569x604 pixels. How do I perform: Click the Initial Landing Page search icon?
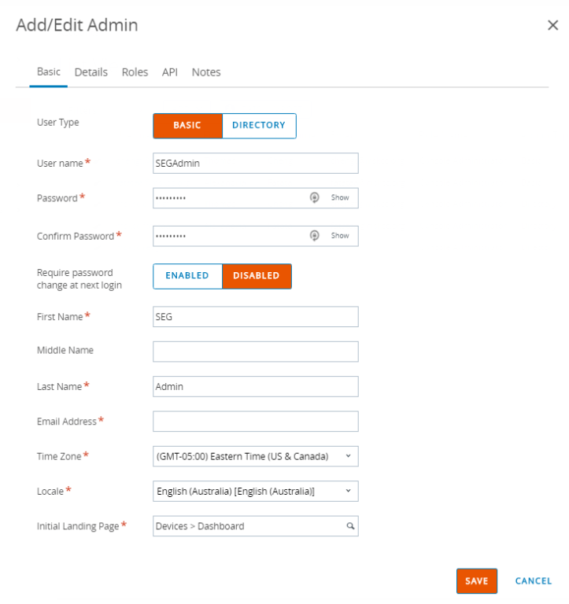pos(350,526)
